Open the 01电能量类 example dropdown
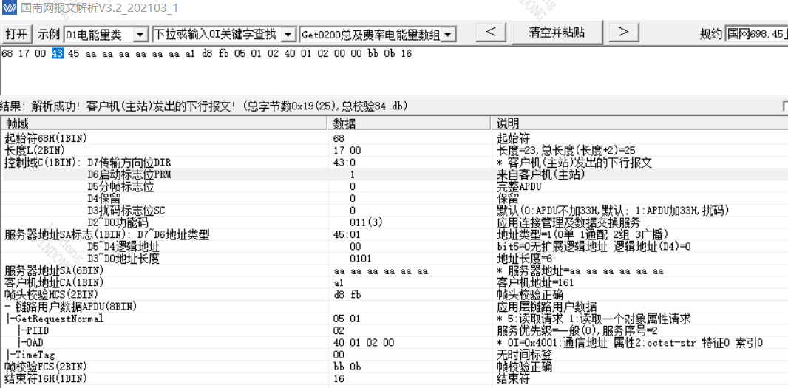This screenshot has width=788, height=388. point(141,35)
